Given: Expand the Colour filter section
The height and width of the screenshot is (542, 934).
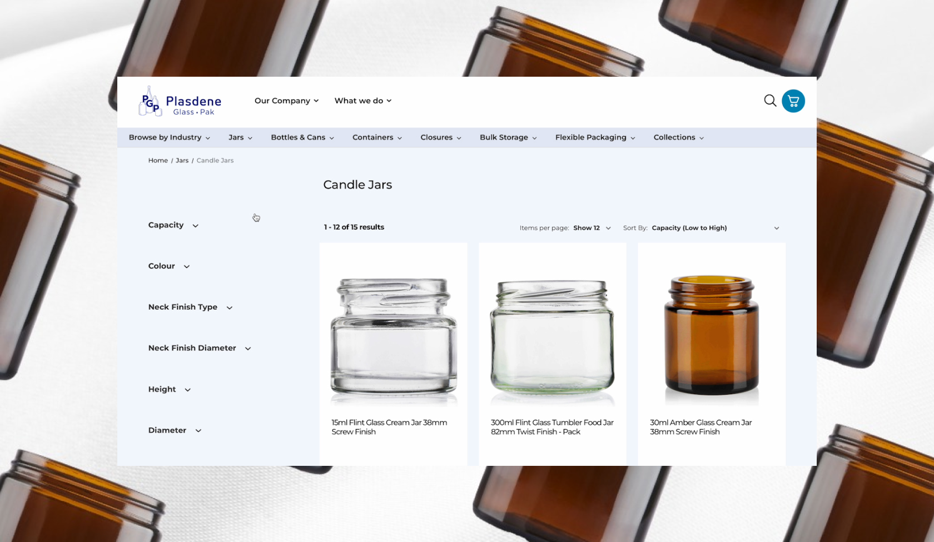Looking at the screenshot, I should (x=168, y=266).
